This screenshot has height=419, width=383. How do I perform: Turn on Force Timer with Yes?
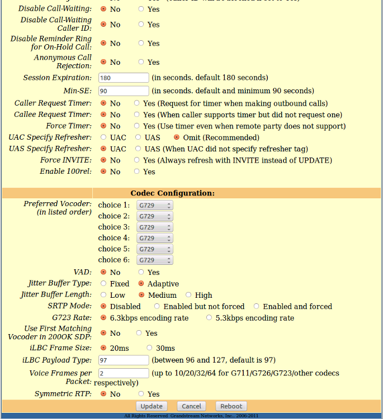(x=136, y=126)
